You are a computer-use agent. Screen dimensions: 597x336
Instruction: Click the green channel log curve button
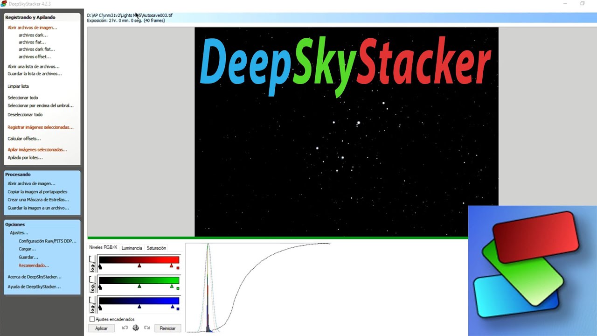tap(93, 284)
